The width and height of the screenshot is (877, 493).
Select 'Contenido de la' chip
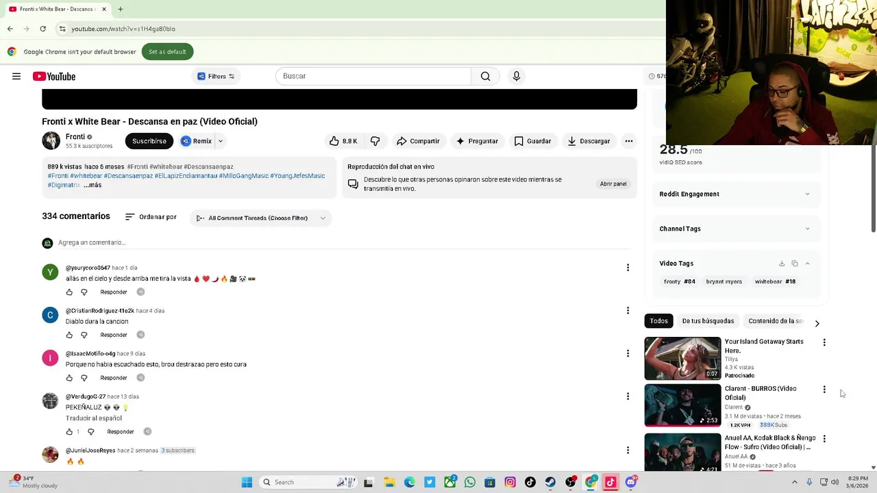tap(775, 321)
